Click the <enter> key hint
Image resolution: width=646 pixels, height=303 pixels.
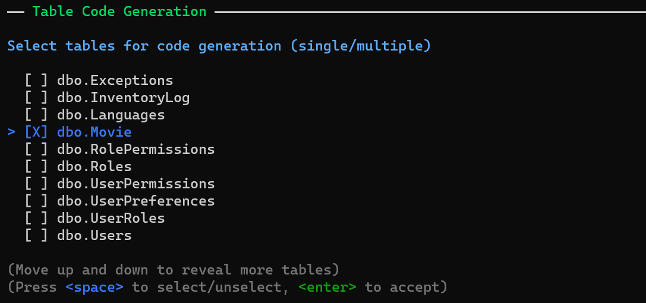click(x=327, y=288)
